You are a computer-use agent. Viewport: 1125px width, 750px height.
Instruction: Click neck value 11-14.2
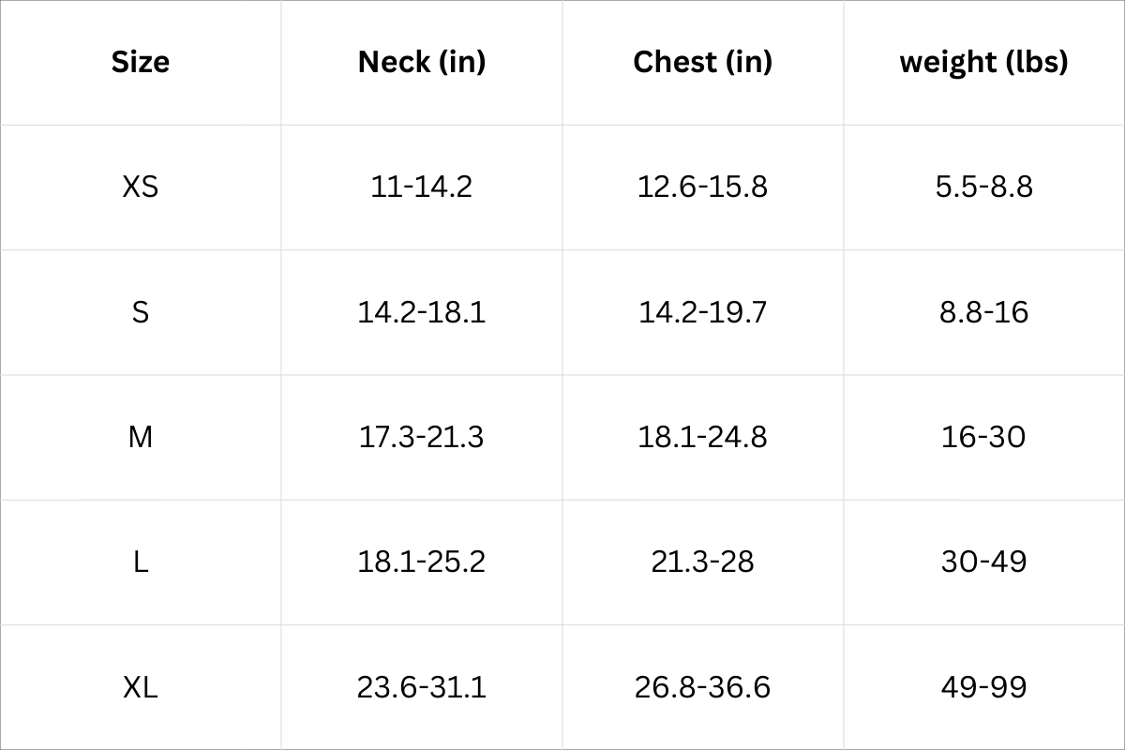(422, 187)
